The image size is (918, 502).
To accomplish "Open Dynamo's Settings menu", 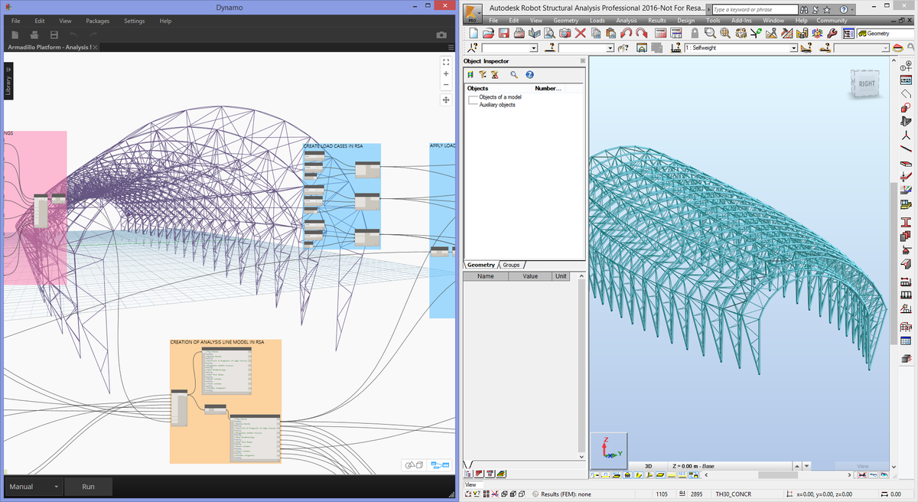I will (135, 21).
